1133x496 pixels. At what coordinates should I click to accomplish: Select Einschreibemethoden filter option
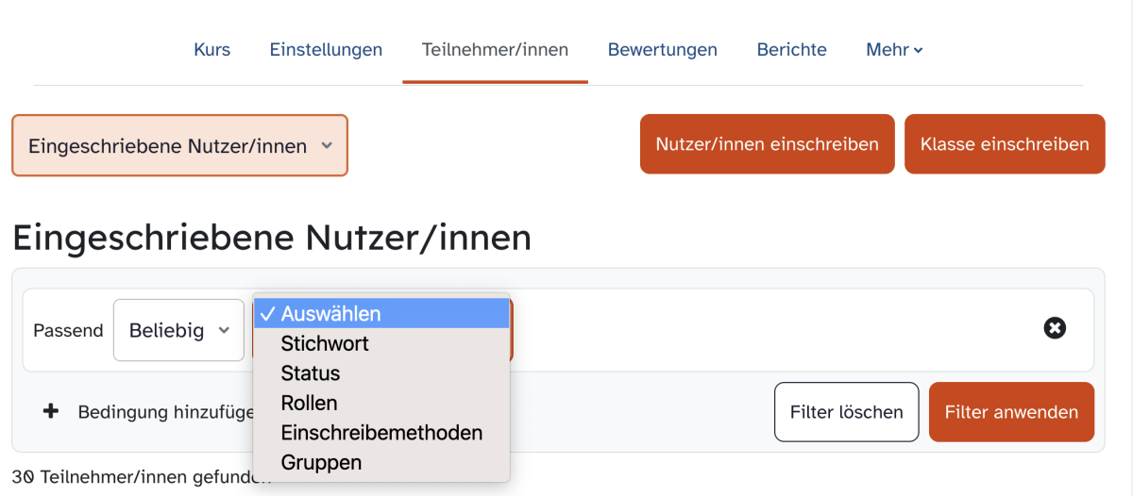pyautogui.click(x=381, y=433)
